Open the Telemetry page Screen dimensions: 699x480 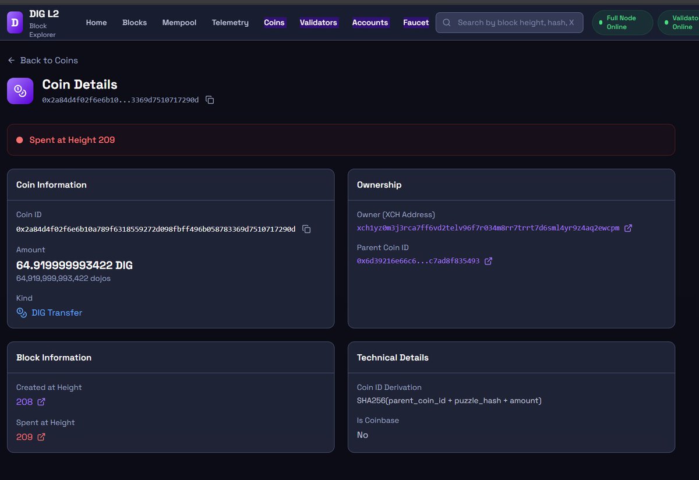coord(230,23)
